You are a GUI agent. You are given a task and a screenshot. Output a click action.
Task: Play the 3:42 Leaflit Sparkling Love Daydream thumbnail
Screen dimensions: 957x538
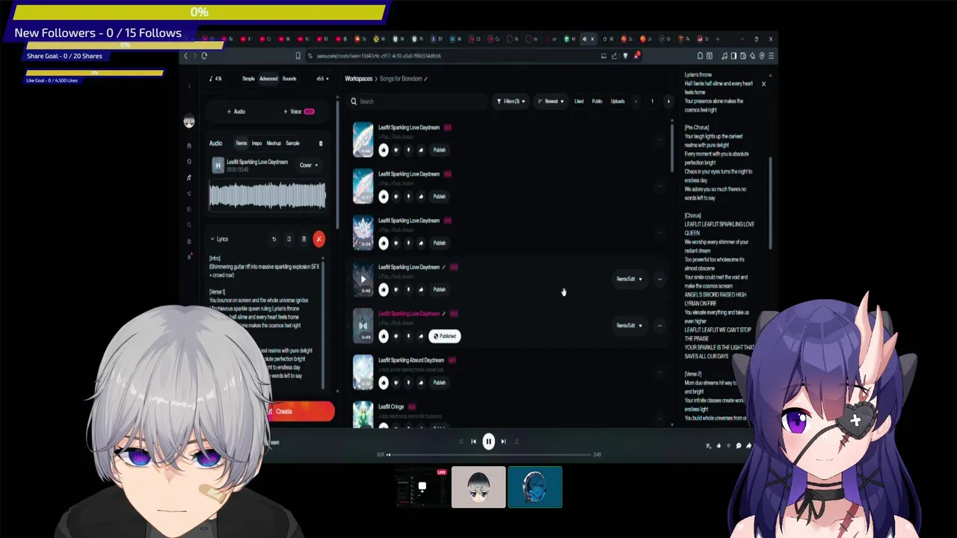click(x=363, y=279)
